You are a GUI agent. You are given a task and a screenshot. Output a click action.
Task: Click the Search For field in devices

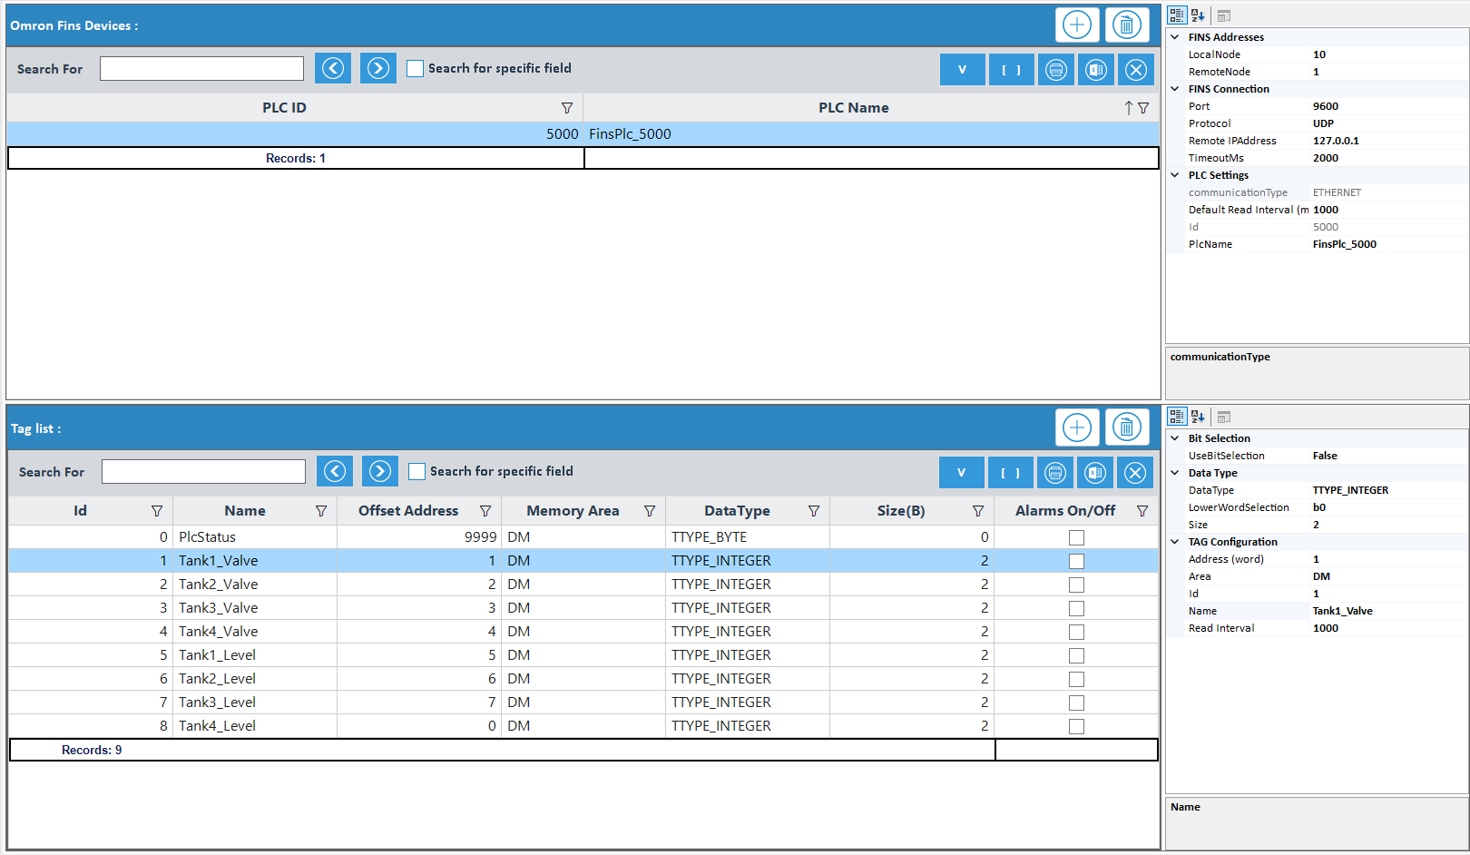(x=201, y=68)
